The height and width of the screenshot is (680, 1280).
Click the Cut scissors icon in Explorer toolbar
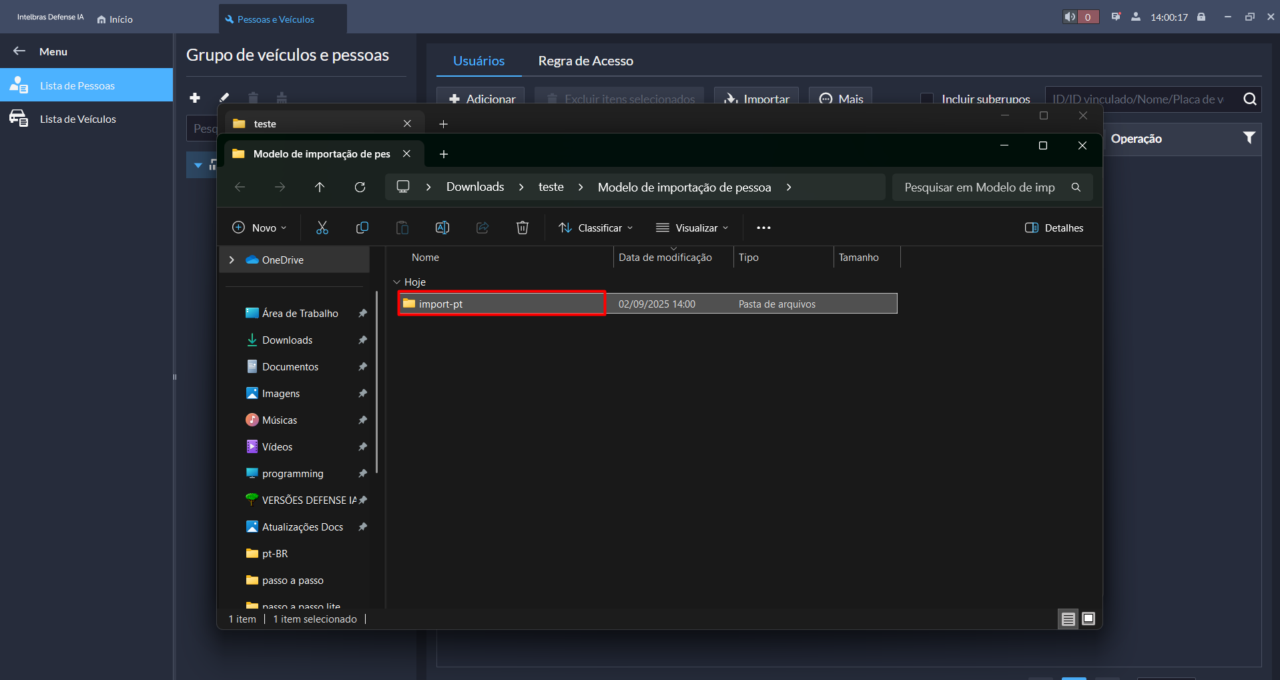click(x=322, y=228)
